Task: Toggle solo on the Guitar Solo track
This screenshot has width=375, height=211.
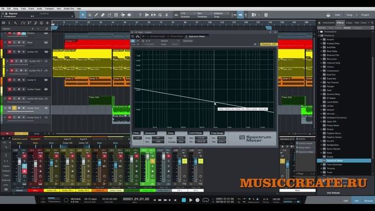Action: (x=14, y=108)
